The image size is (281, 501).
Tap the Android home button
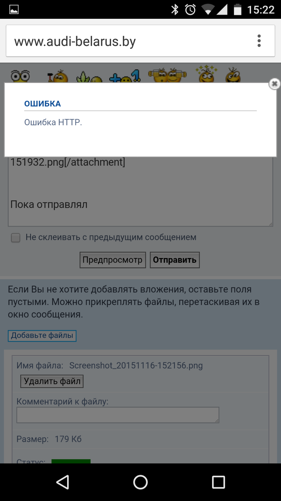140,482
